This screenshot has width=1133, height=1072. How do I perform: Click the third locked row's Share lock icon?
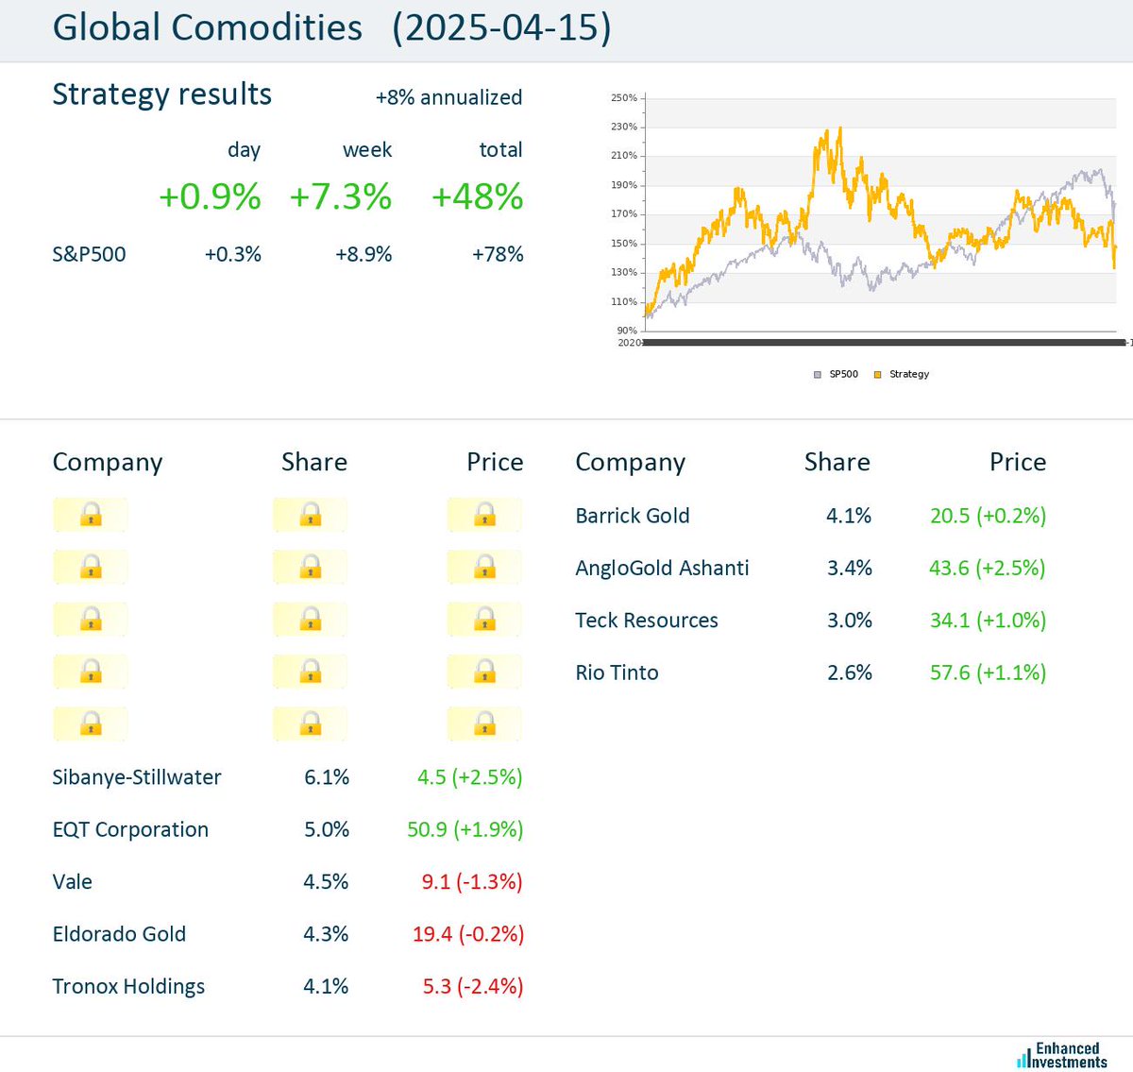click(x=311, y=620)
